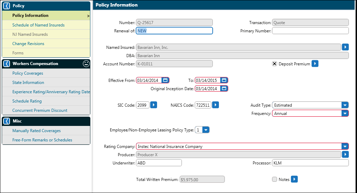Click arrow button next to Named Insured
This screenshot has height=193, width=357.
345,47
